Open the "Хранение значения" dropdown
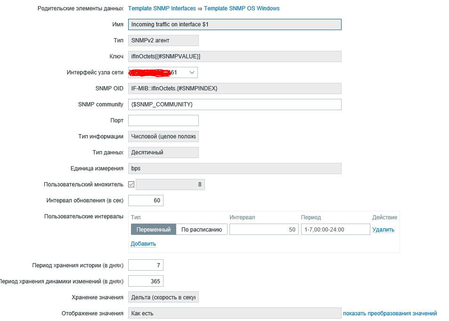This screenshot has width=449, height=321. coord(163,297)
